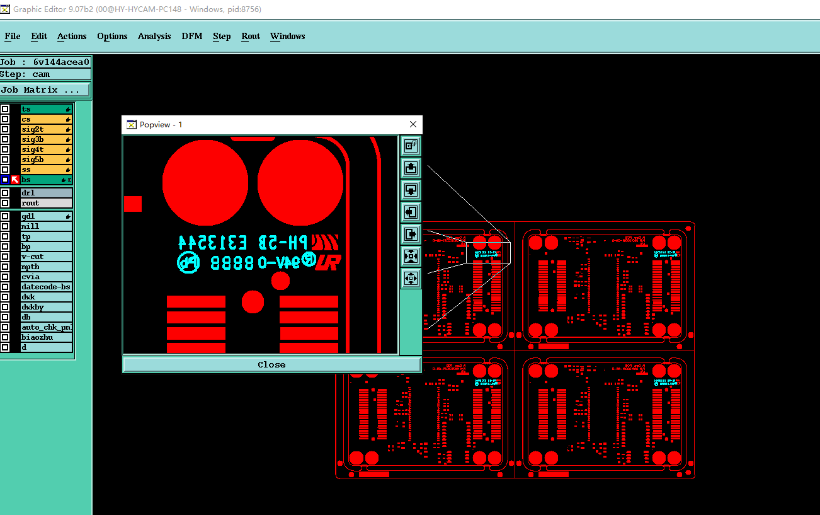Open the Windows menu
Viewport: 820px width, 515px height.
[x=288, y=36]
